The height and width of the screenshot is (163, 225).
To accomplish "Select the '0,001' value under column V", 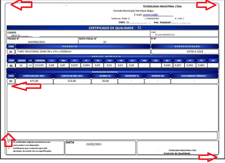I will pyautogui.click(x=190, y=65).
